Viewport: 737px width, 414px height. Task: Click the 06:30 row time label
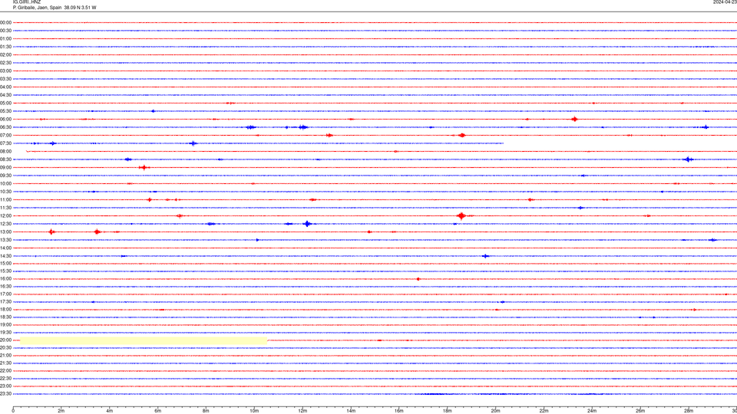[5, 127]
